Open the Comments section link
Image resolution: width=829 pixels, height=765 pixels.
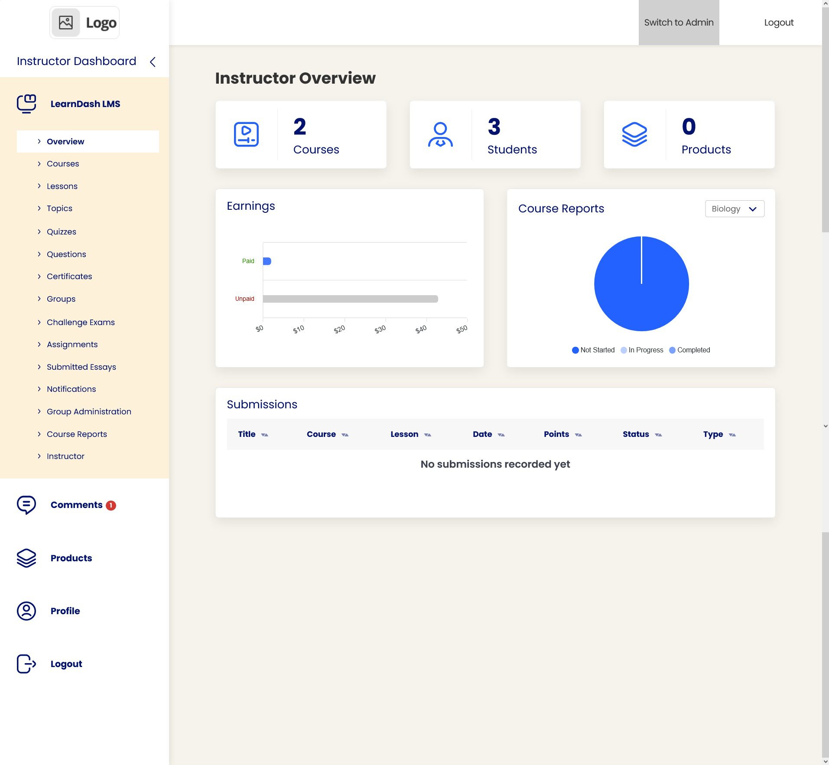click(x=77, y=505)
